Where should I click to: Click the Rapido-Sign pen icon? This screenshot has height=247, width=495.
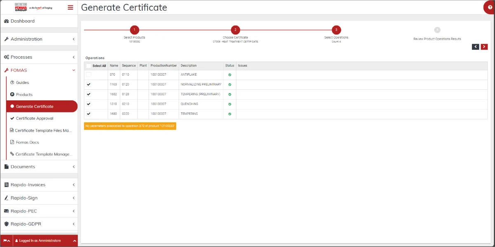pos(6,198)
